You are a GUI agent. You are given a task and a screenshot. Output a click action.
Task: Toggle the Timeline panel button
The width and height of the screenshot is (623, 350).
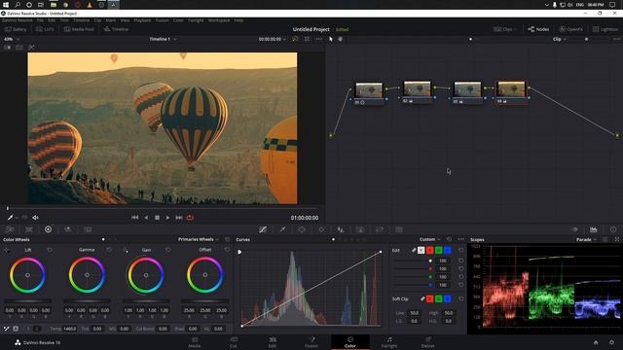(116, 29)
